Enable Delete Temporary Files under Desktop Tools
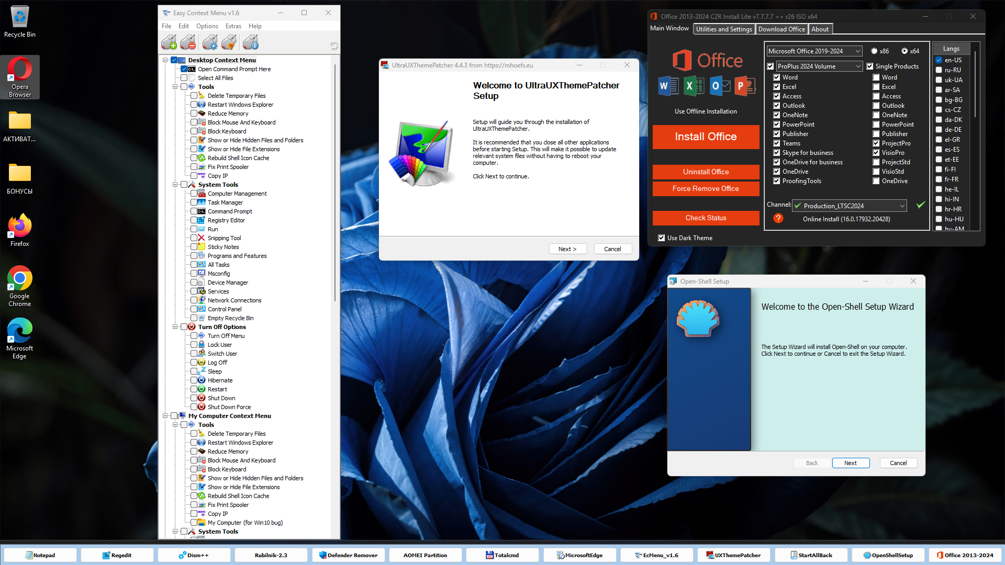The width and height of the screenshot is (1005, 565). coord(194,96)
